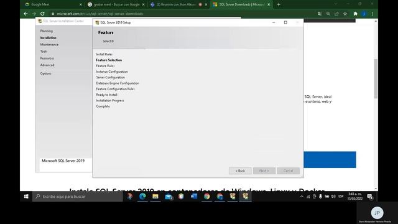Viewport: 398px width, 224px height.
Task: Click the browser forward arrow
Action: coord(34,14)
